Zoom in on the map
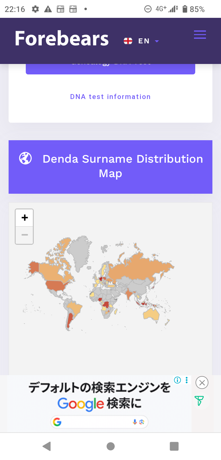Viewport: 221px width, 460px height. 25,218
